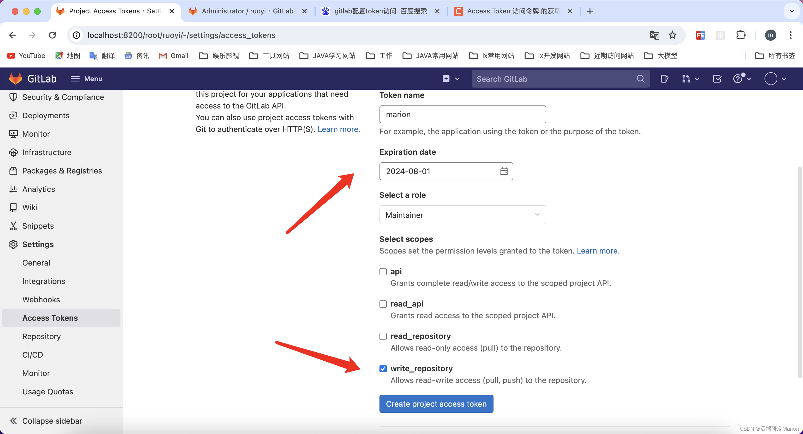Open the Monitor section
The width and height of the screenshot is (803, 434).
(36, 134)
